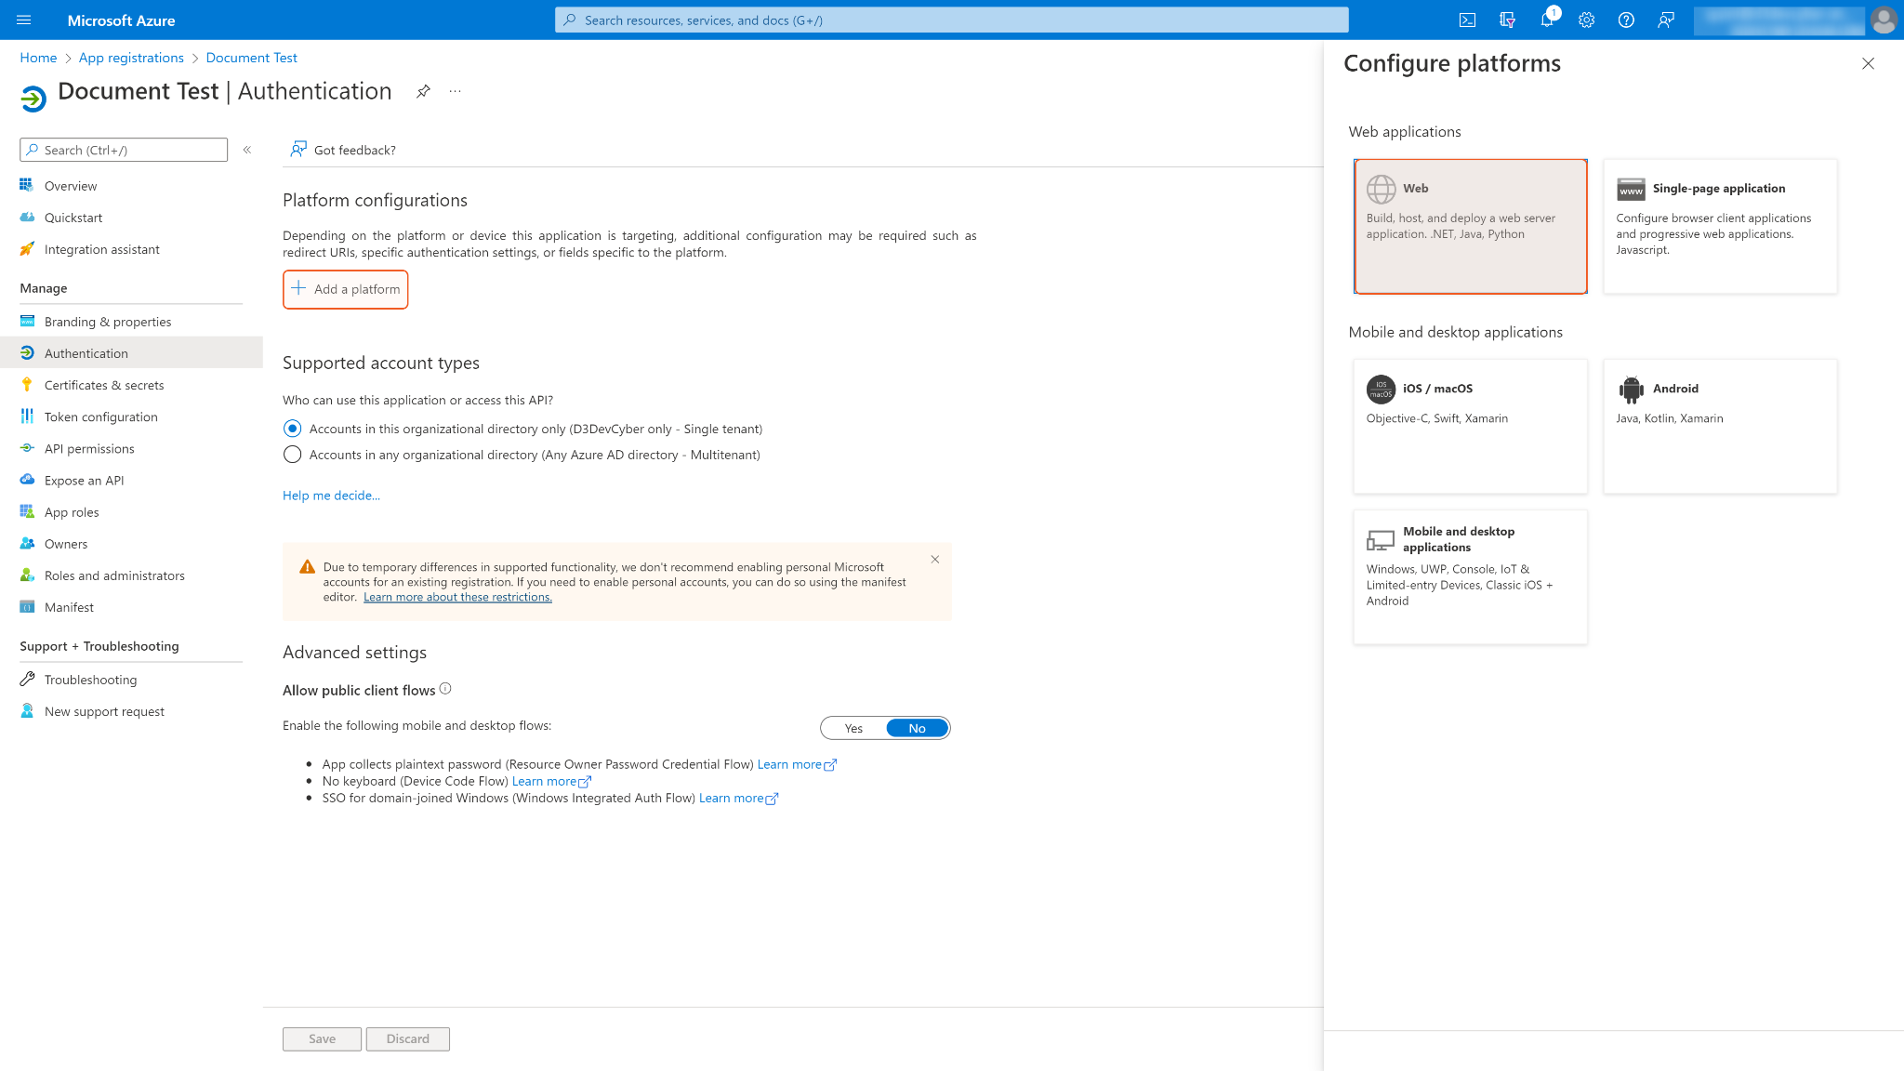The height and width of the screenshot is (1071, 1904).
Task: Click the top Azure search box
Action: tap(952, 20)
